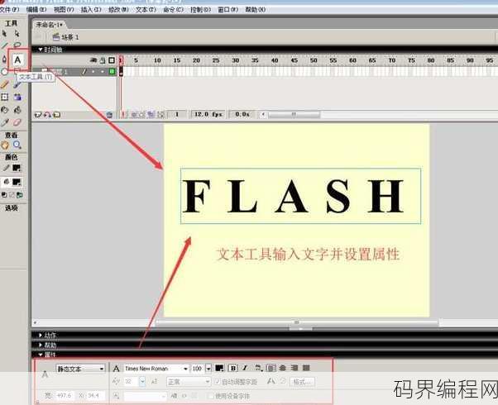Delete layer with trash icon
This screenshot has height=405, width=498.
click(x=109, y=115)
